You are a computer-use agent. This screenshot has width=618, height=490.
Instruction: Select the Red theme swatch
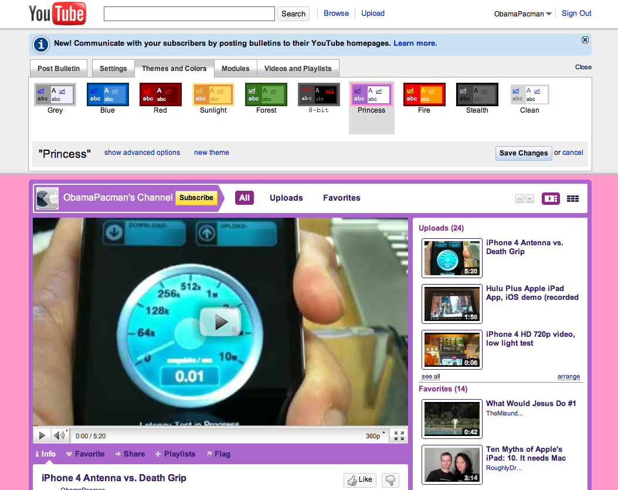[x=161, y=94]
